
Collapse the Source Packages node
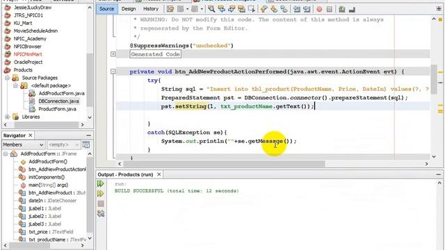pos(8,78)
